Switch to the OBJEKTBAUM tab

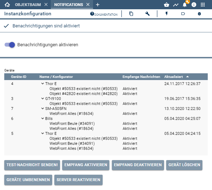point(28,5)
